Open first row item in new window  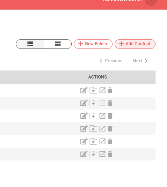(102, 90)
